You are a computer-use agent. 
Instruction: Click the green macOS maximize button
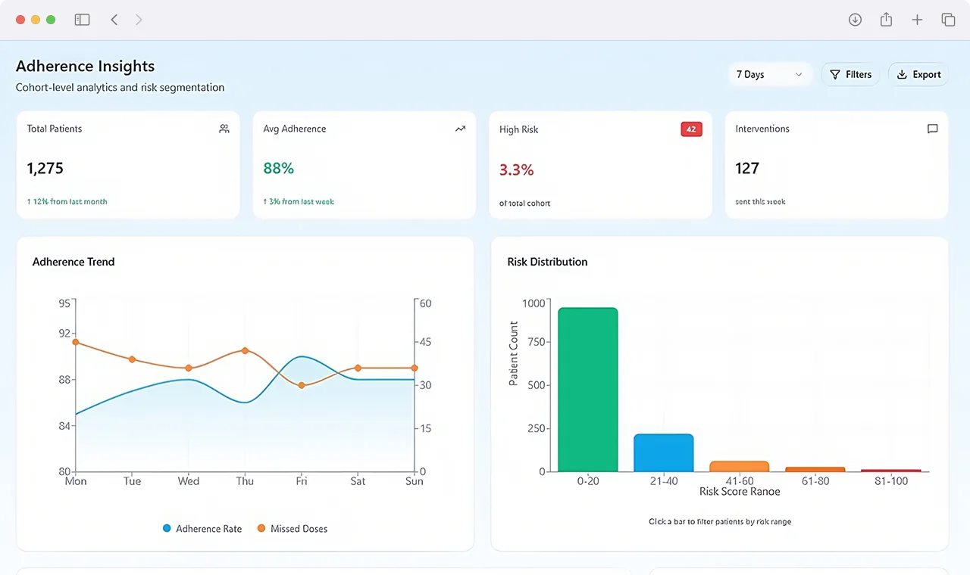click(51, 20)
